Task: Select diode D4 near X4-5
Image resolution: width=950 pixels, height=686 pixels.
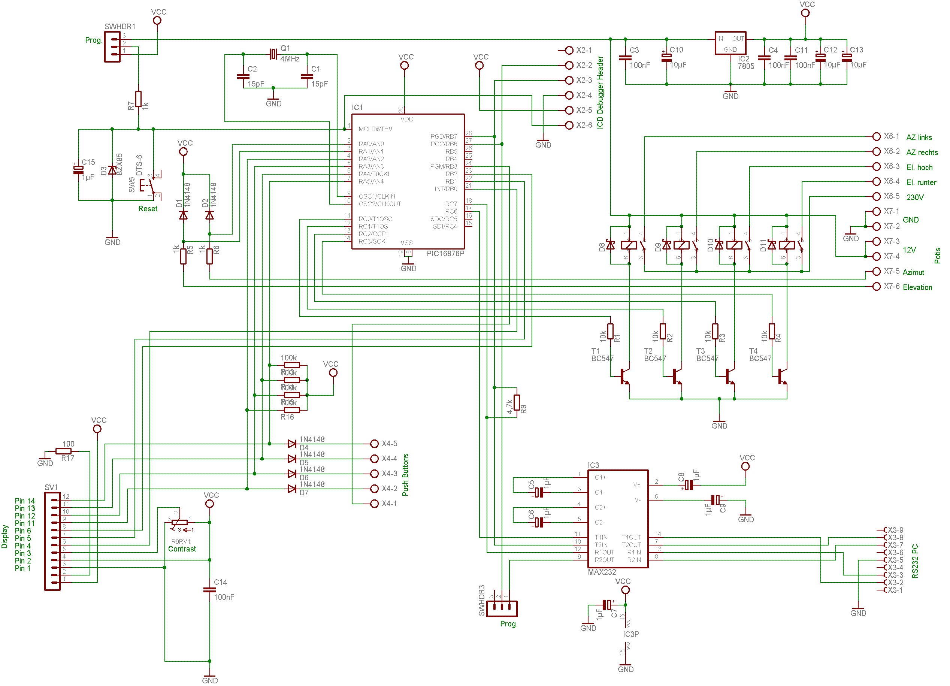Action: click(x=292, y=444)
